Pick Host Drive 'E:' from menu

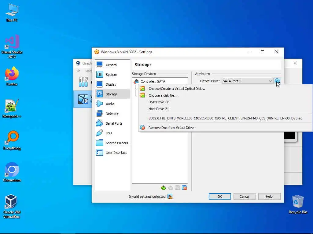pyautogui.click(x=225, y=109)
